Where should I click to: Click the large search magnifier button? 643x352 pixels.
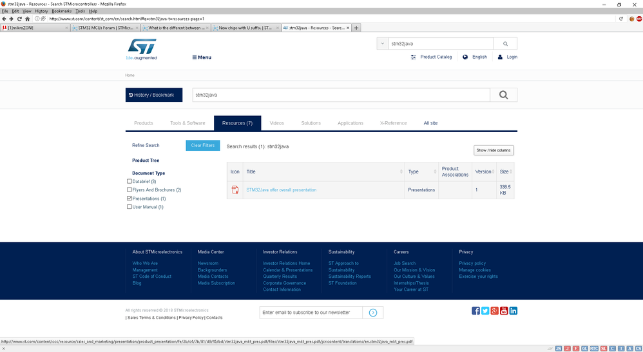pyautogui.click(x=504, y=95)
